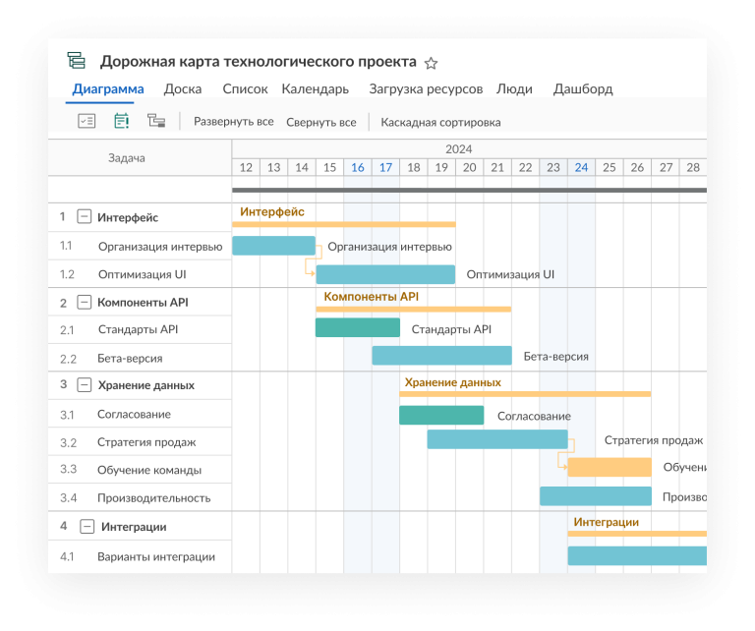Collapse the Интеграции task group
The height and width of the screenshot is (631, 755).
(x=87, y=527)
